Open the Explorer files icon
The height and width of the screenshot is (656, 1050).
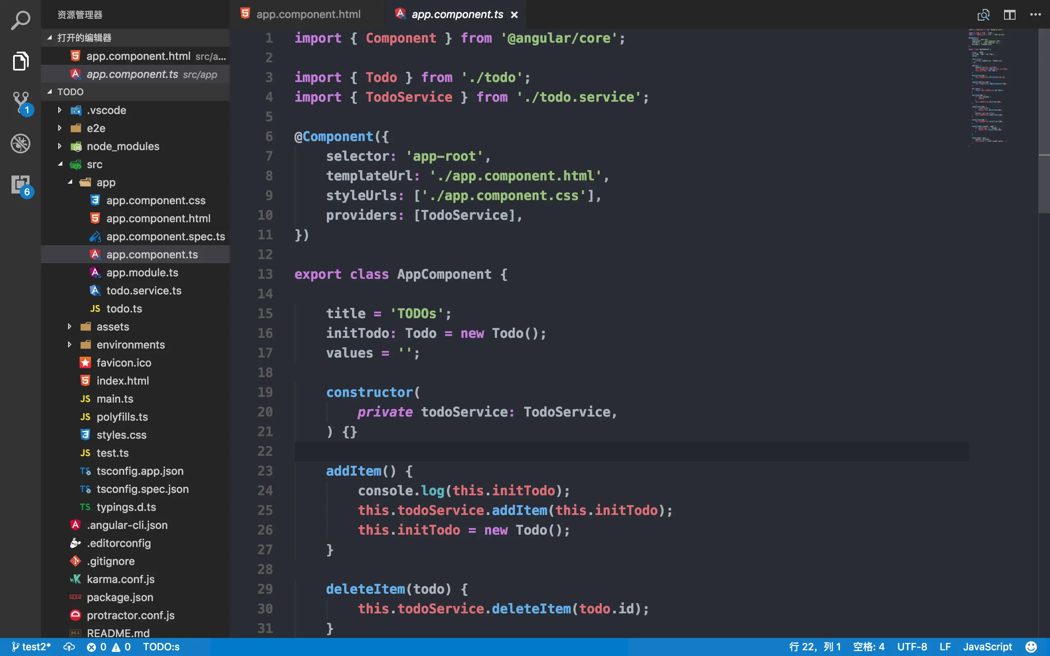pyautogui.click(x=21, y=61)
